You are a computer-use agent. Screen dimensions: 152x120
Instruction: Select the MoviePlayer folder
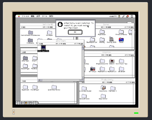pyautogui.click(x=35, y=88)
